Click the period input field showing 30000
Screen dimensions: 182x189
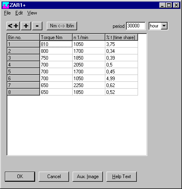tap(136, 26)
